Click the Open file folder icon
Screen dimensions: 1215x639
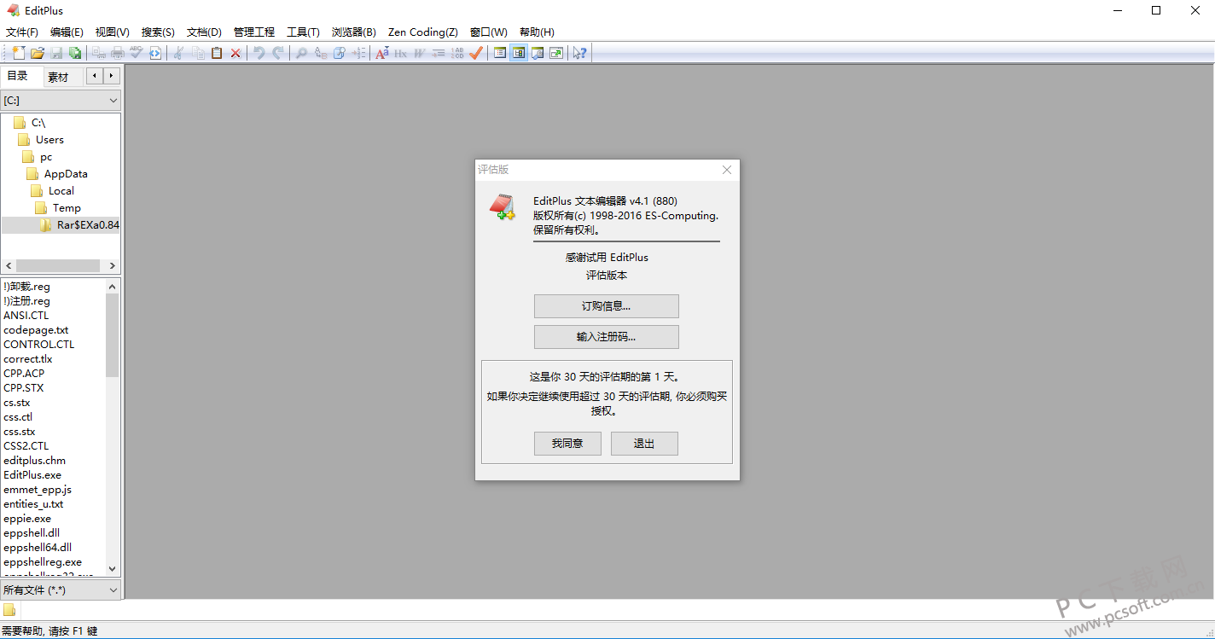click(x=38, y=53)
